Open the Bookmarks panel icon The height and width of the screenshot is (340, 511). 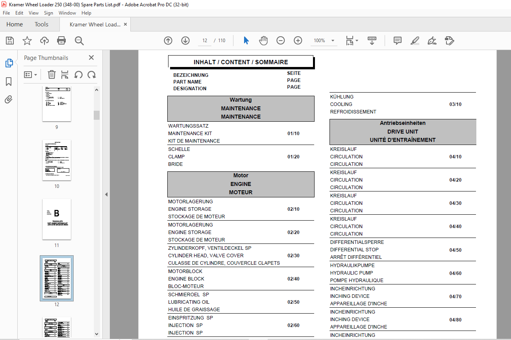tap(9, 82)
